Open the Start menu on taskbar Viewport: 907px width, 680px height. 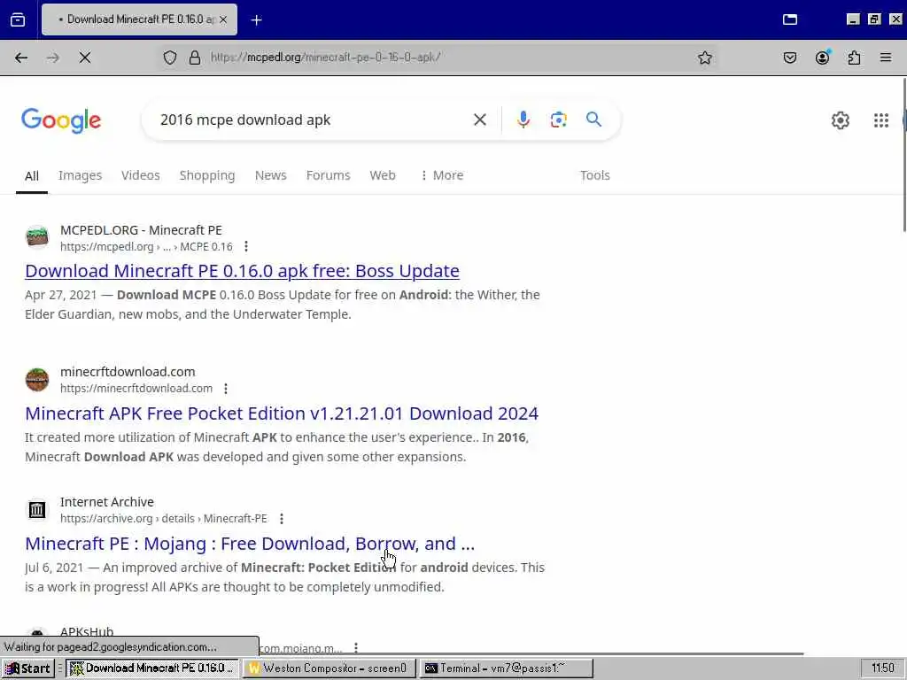[28, 668]
